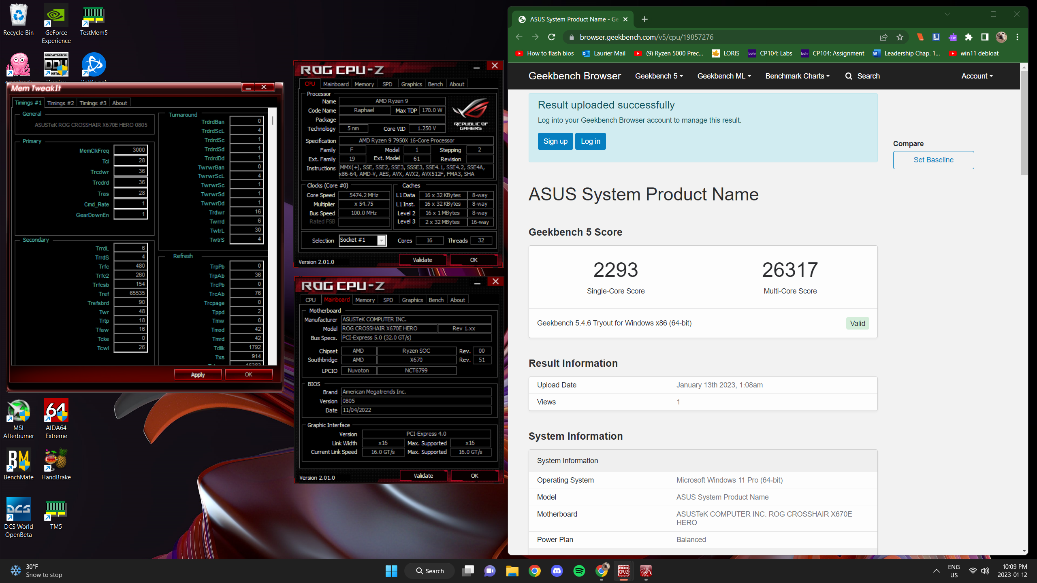Switch to Timings #3 tab in Mem TweakIt
Screen dimensions: 1037x583
(93, 103)
